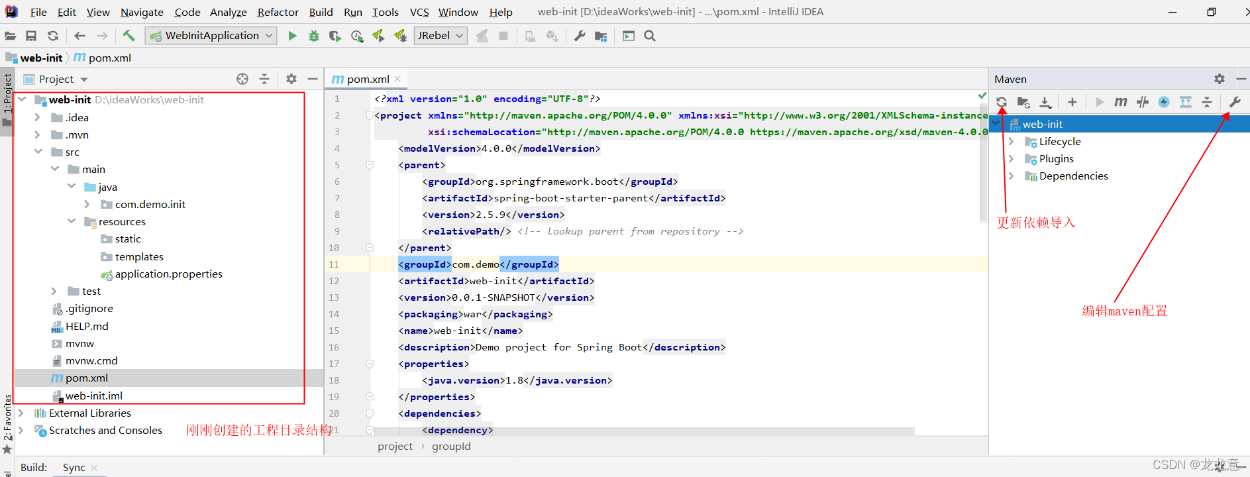Click the Search Everywhere magnifier icon
The height and width of the screenshot is (477, 1250).
tap(650, 36)
